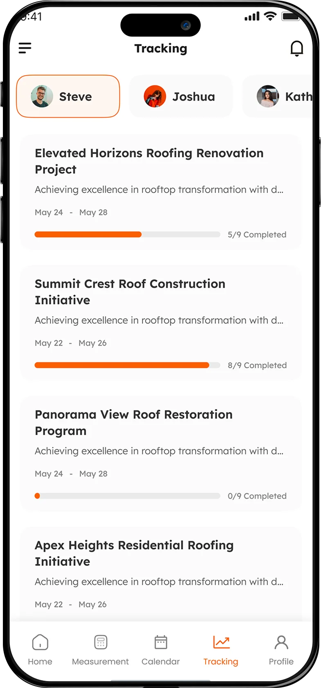
Task: Click the 0/9 Completed progress bar
Action: pyautogui.click(x=127, y=496)
